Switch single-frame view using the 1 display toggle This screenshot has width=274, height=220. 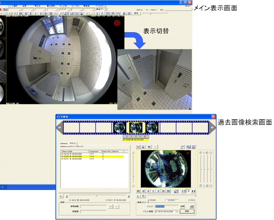(x=189, y=191)
